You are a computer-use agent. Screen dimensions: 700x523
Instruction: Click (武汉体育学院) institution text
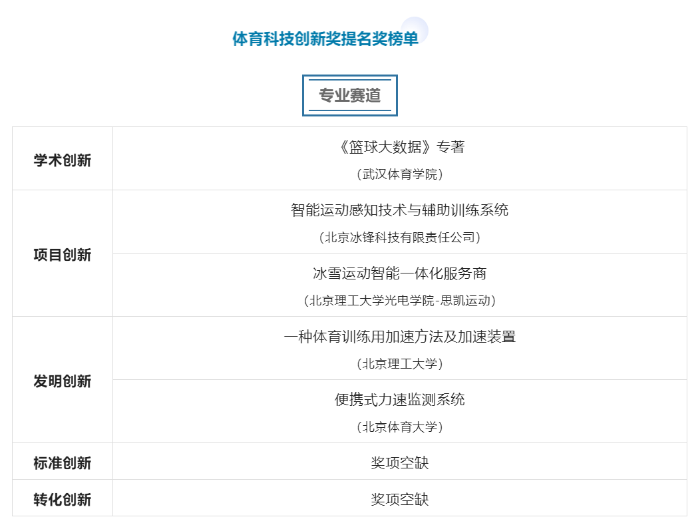pos(400,174)
